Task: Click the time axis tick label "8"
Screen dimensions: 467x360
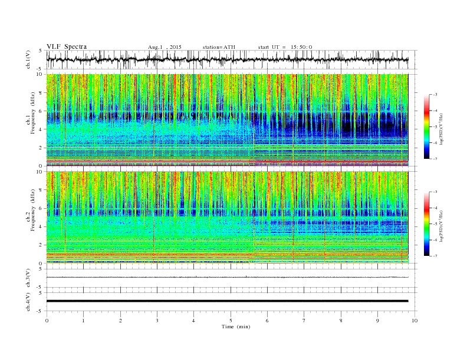Action: coord(341,321)
